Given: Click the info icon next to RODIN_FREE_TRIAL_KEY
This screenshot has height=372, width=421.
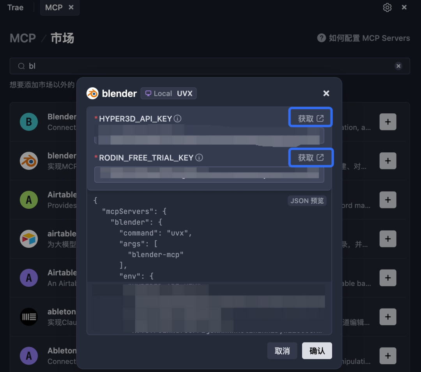Looking at the screenshot, I should [199, 158].
